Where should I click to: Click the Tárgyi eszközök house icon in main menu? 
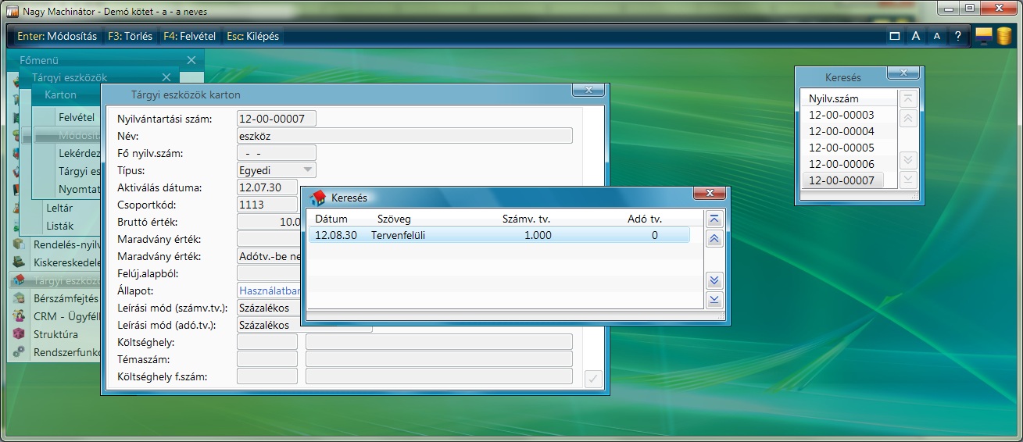pos(20,280)
